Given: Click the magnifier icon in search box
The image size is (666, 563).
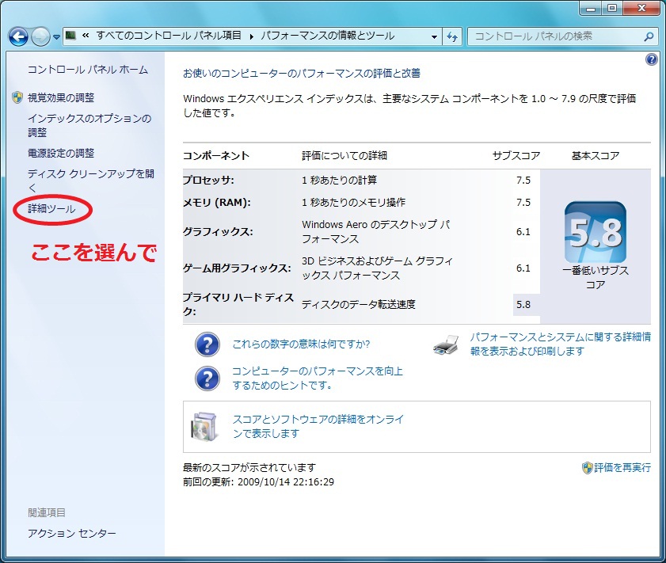Looking at the screenshot, I should click(649, 36).
